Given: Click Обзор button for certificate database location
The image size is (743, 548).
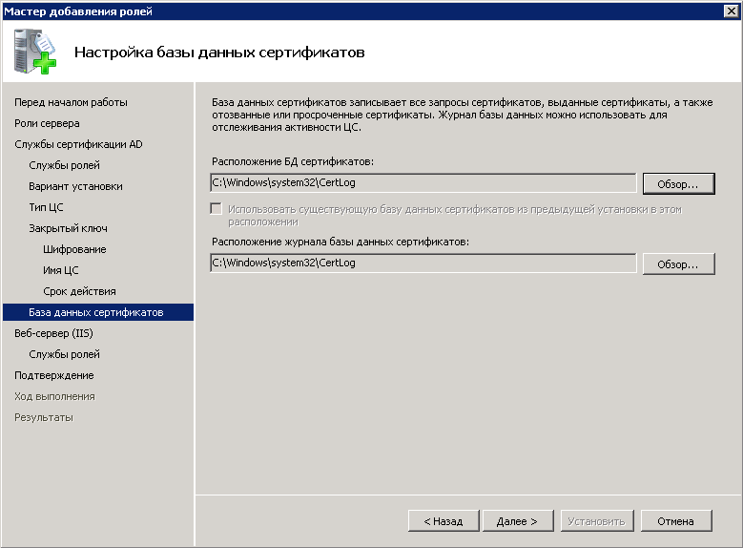Looking at the screenshot, I should pyautogui.click(x=678, y=182).
